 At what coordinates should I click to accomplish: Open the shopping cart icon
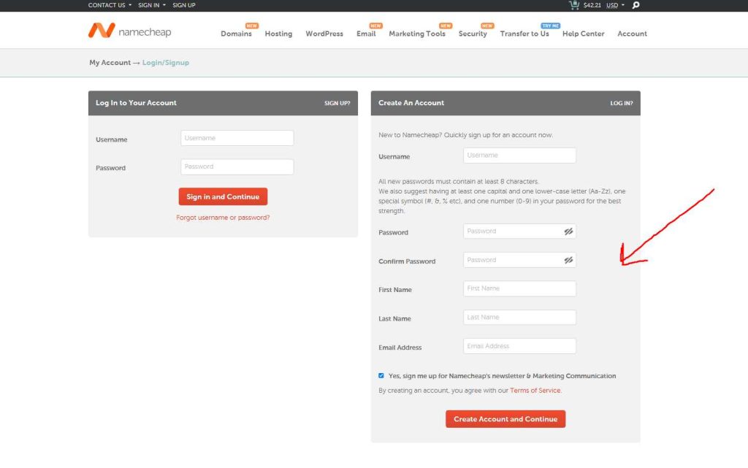(575, 5)
